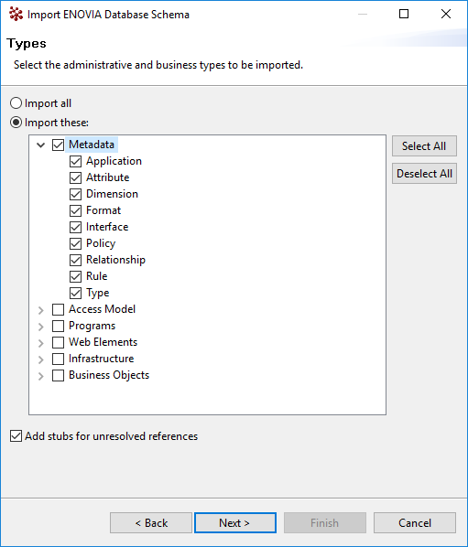This screenshot has height=547, width=468.
Task: Select the Policy tree item label
Action: tap(101, 243)
